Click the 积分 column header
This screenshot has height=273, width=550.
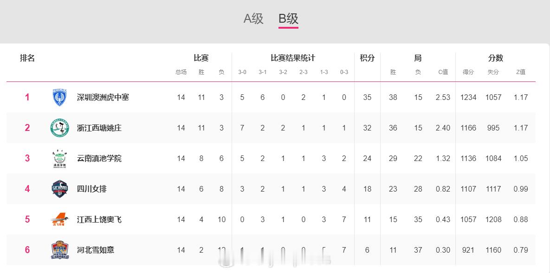[367, 58]
